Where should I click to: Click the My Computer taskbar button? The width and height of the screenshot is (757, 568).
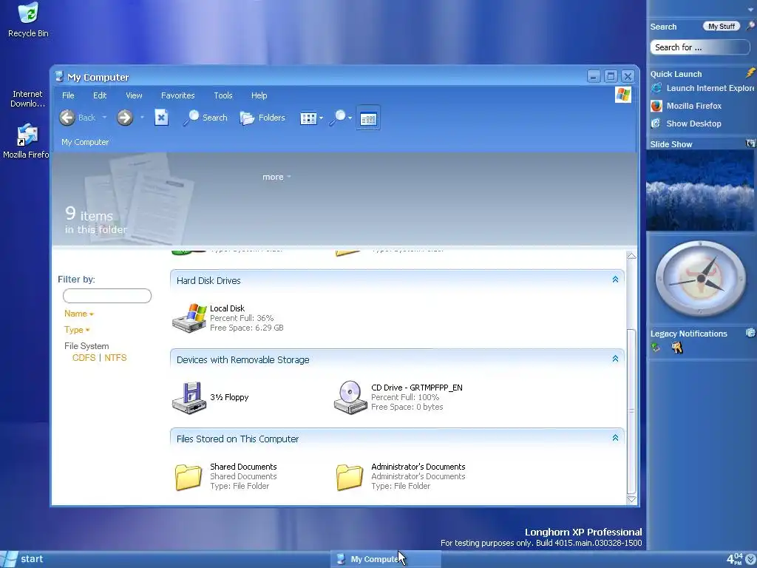tap(385, 559)
